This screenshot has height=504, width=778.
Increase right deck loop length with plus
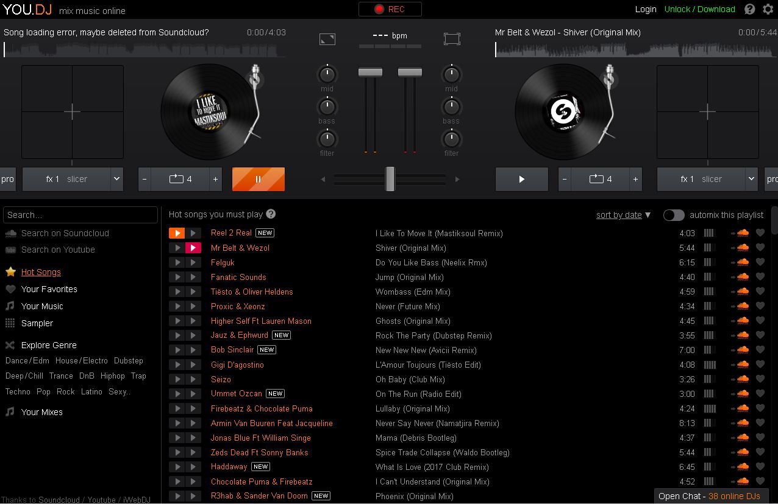pos(635,179)
